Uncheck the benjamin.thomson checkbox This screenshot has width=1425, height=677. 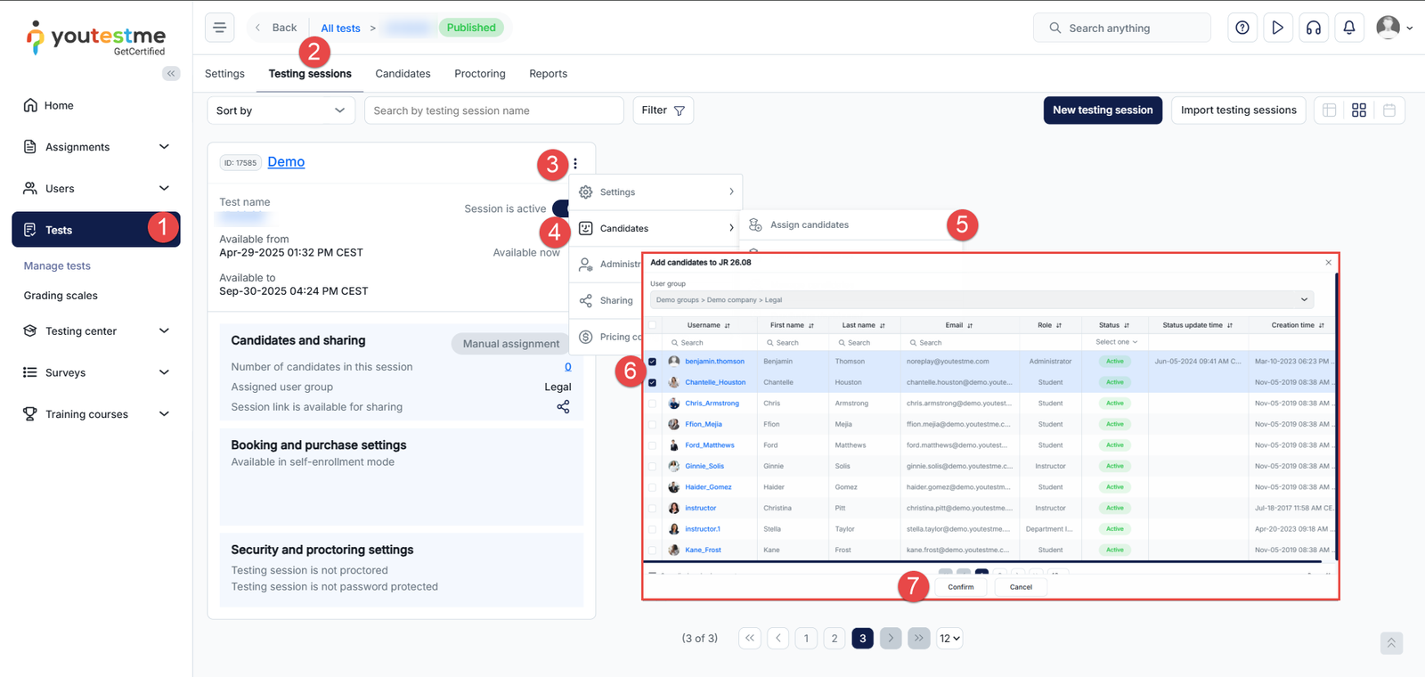(653, 362)
